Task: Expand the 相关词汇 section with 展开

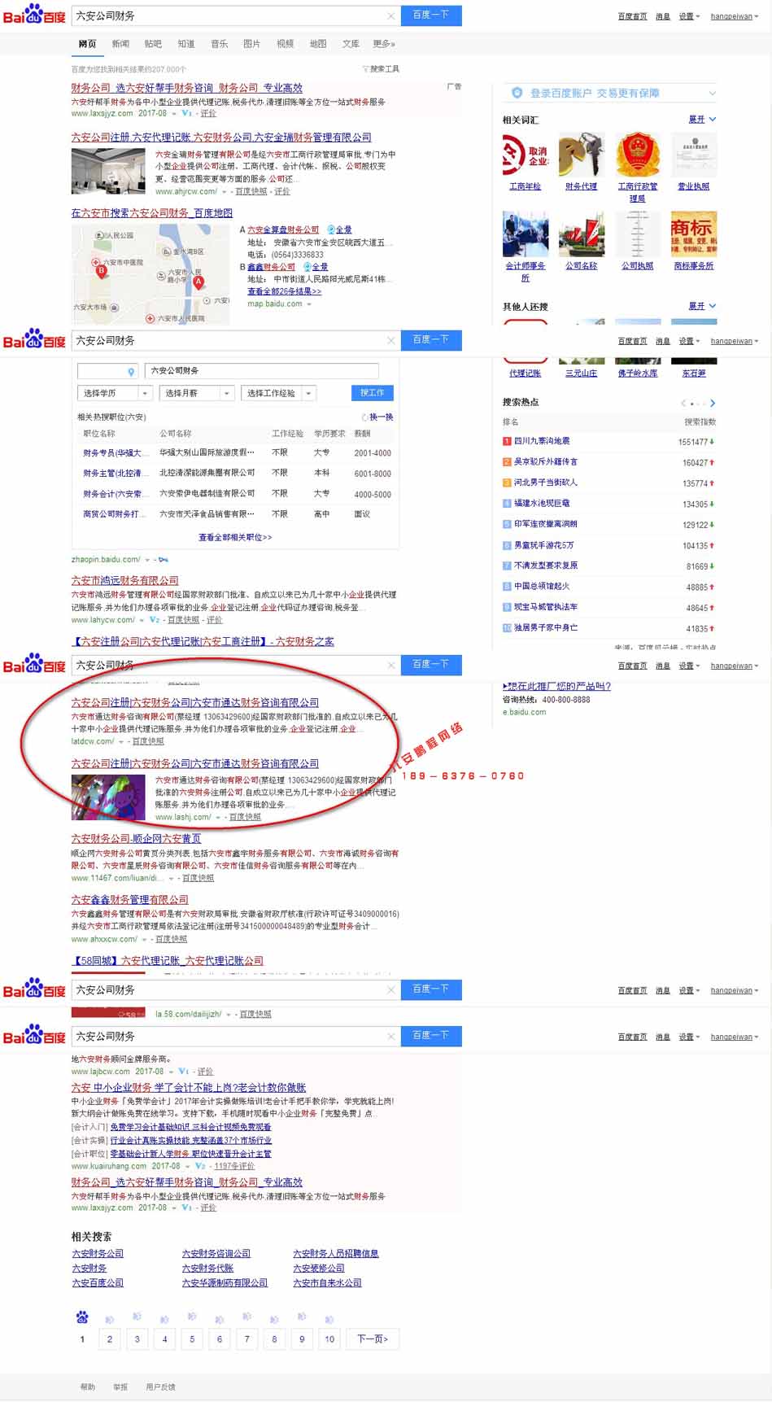Action: tap(702, 120)
